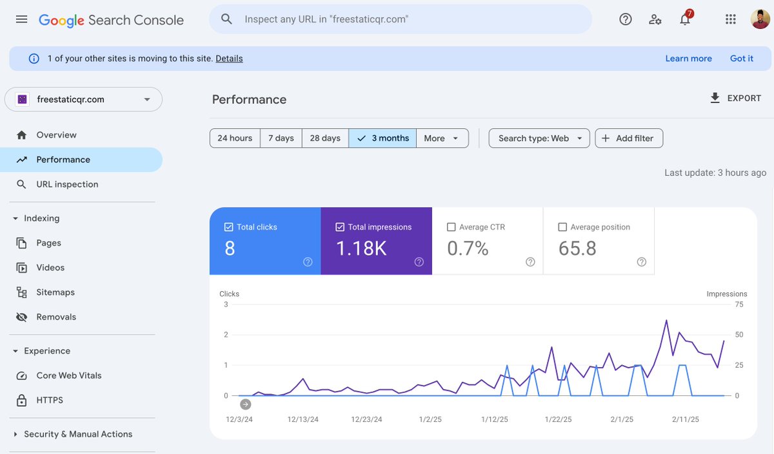
Task: Enable the Average position checkbox
Action: click(x=562, y=227)
